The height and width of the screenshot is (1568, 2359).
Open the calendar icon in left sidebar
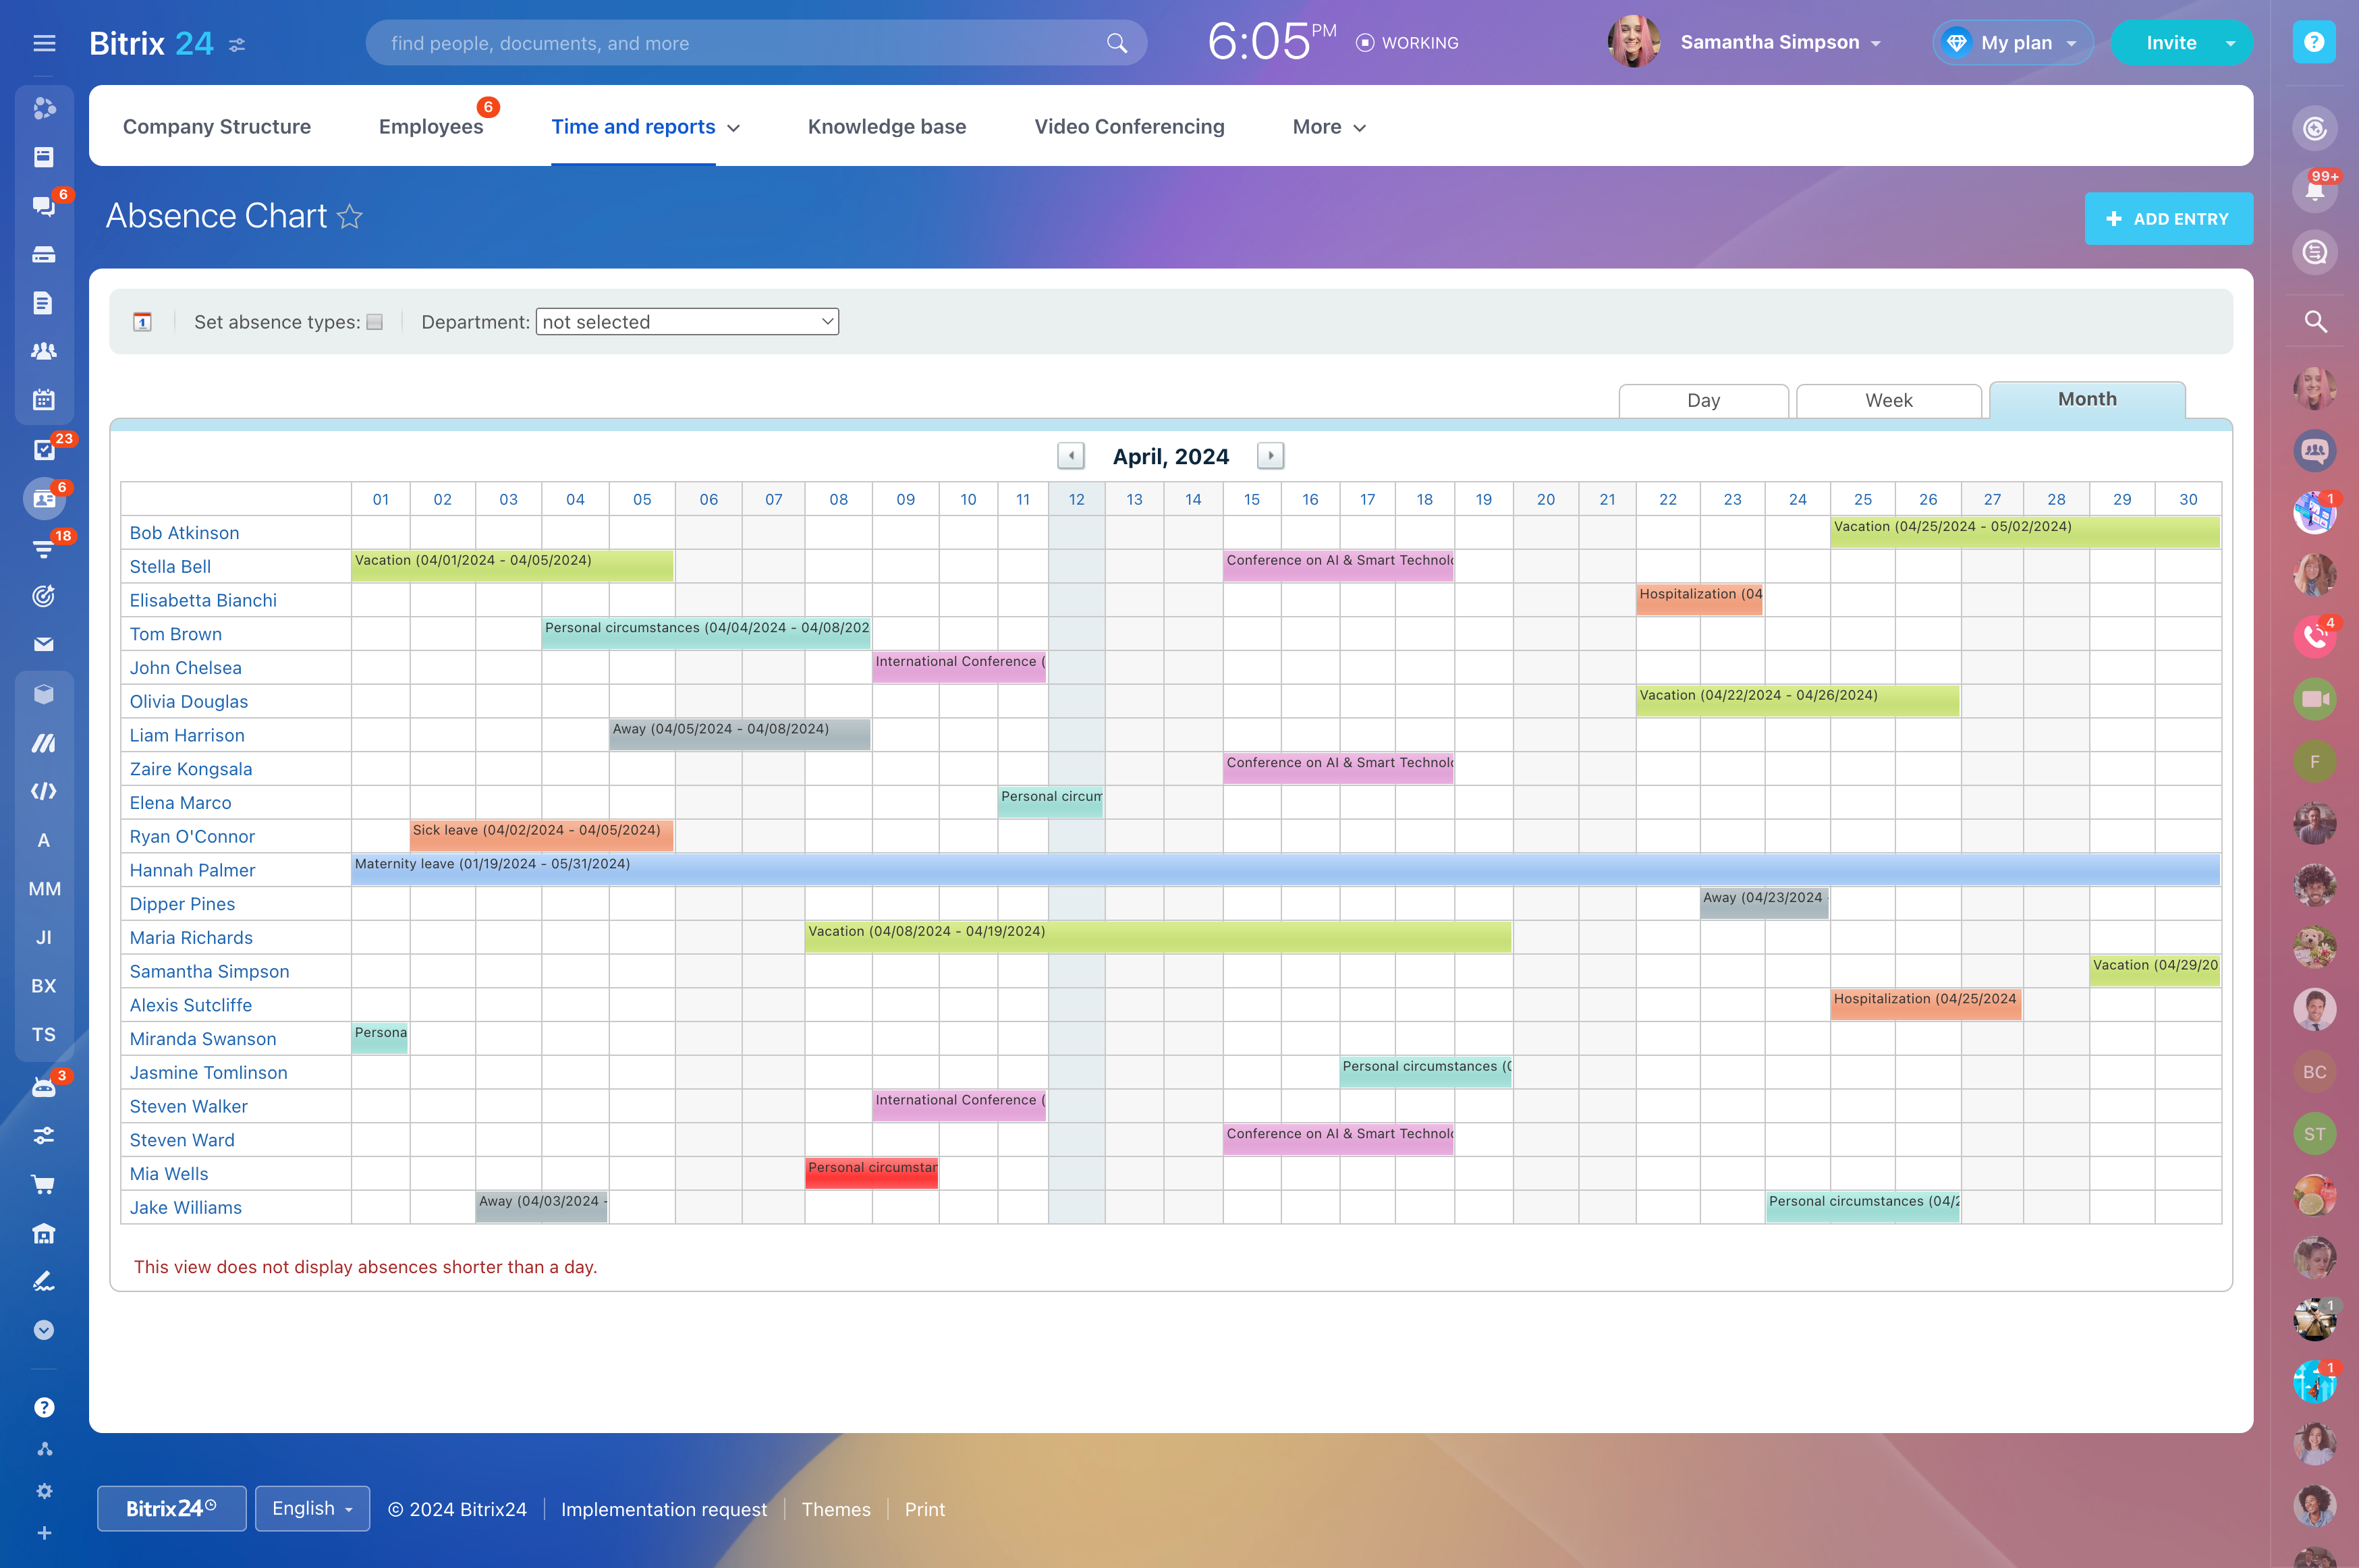(x=43, y=400)
